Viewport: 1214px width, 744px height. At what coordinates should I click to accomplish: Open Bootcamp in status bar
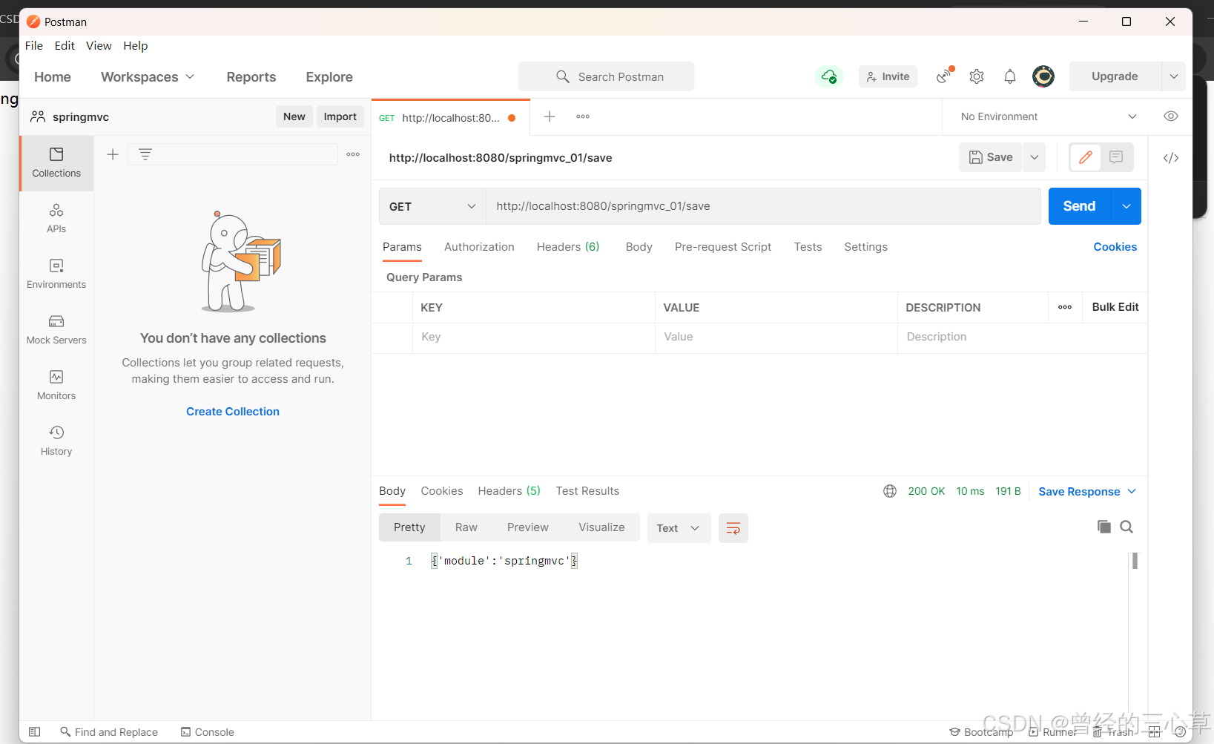(981, 732)
